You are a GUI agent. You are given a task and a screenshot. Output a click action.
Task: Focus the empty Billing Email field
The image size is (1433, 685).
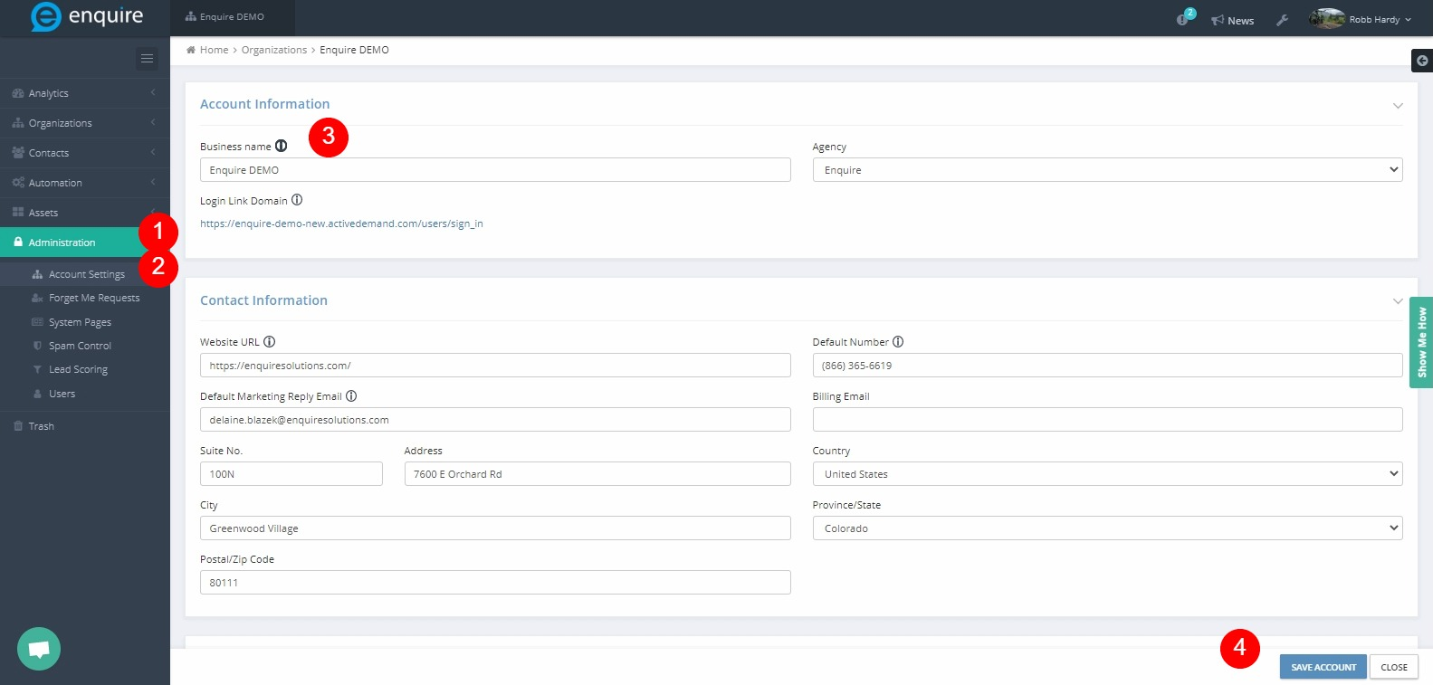coord(1107,420)
